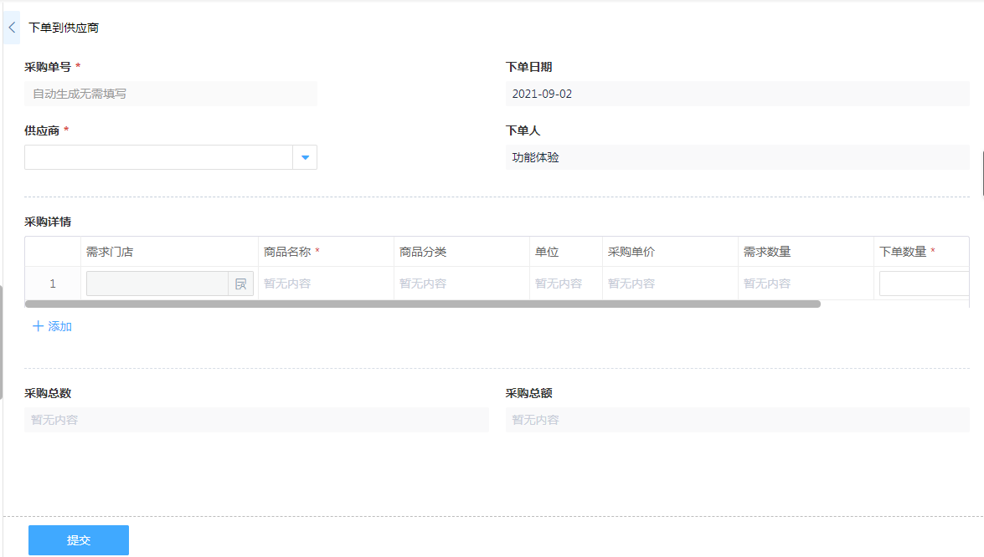984x557 pixels.
Task: Click the 需求门店 column header
Action: 169,252
